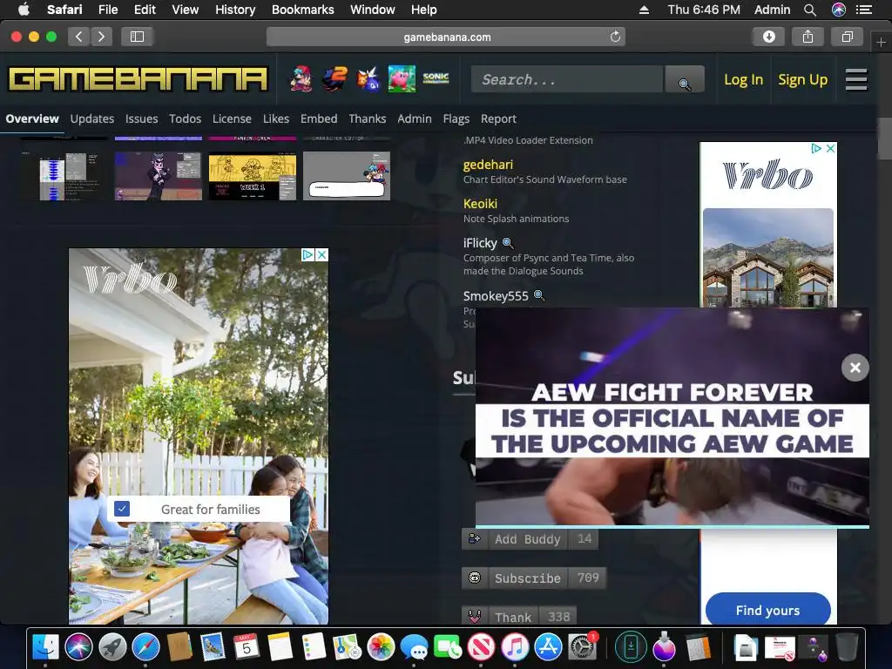
Task: Click the Log In link
Action: click(x=743, y=79)
